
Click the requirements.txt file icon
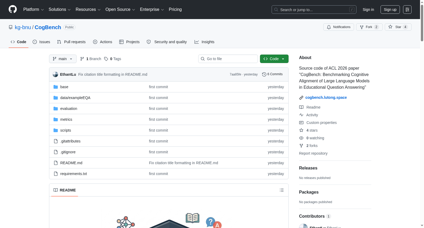pyautogui.click(x=56, y=174)
